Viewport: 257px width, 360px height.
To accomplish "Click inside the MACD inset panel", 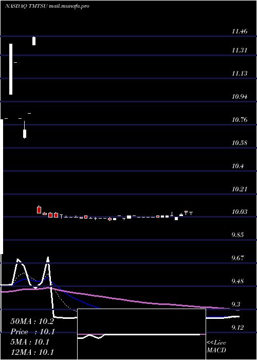I will pyautogui.click(x=141, y=334).
